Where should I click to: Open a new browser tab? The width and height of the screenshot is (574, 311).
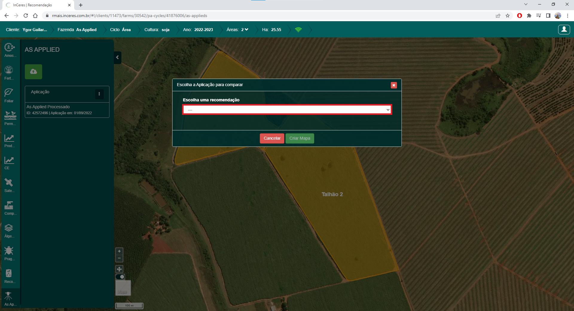(81, 5)
